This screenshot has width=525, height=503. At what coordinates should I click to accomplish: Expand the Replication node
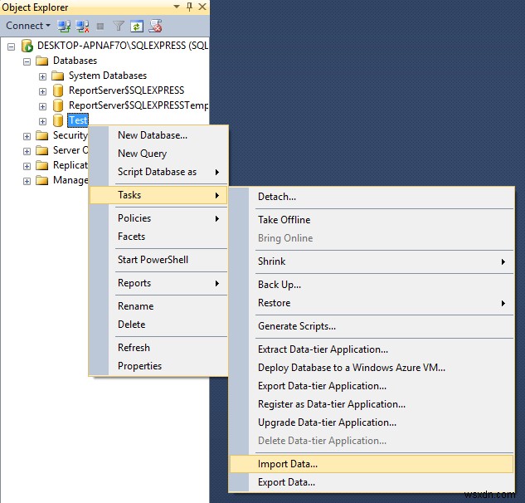pos(27,166)
